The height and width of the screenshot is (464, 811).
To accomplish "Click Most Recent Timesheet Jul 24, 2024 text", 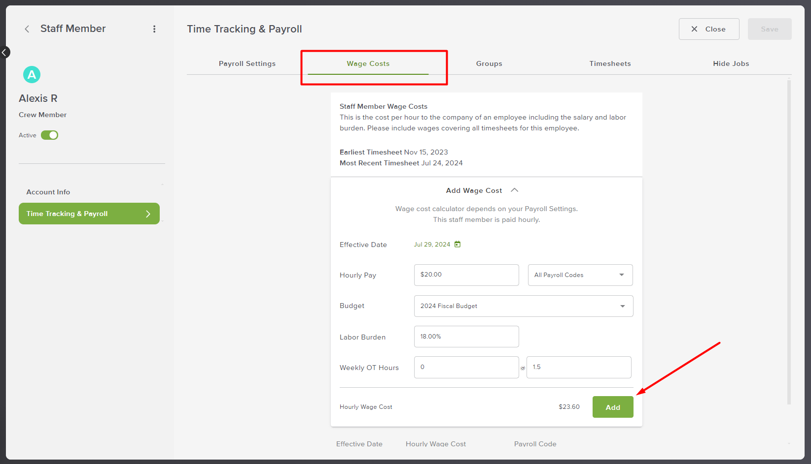I will (x=401, y=163).
